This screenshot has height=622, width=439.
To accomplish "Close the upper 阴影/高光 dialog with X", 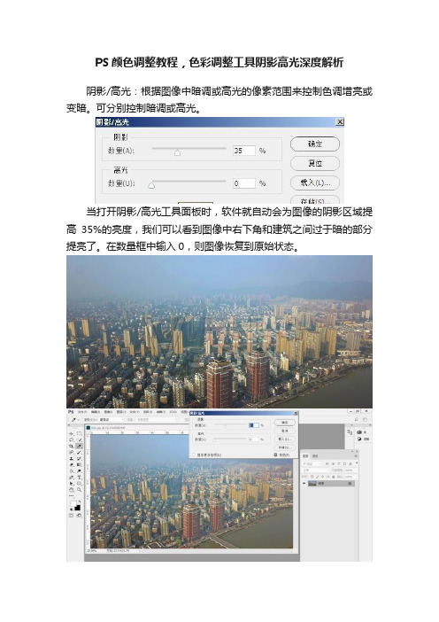I will pyautogui.click(x=340, y=121).
